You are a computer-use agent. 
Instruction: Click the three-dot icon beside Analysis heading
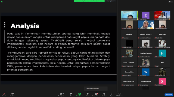(x=5, y=25)
